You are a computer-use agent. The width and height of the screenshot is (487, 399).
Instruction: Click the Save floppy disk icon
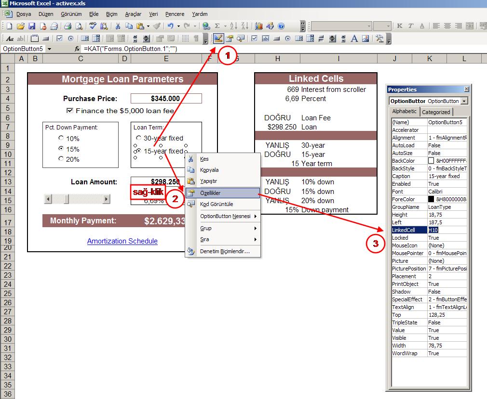(32, 26)
